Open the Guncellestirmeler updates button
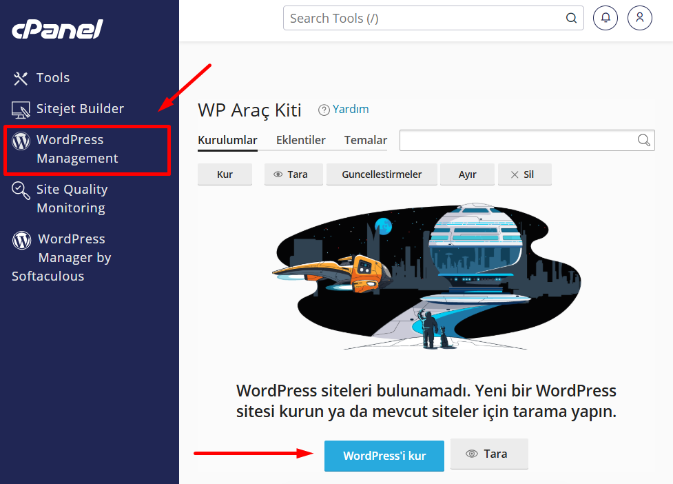Screen dimensions: 673x484 [382, 174]
